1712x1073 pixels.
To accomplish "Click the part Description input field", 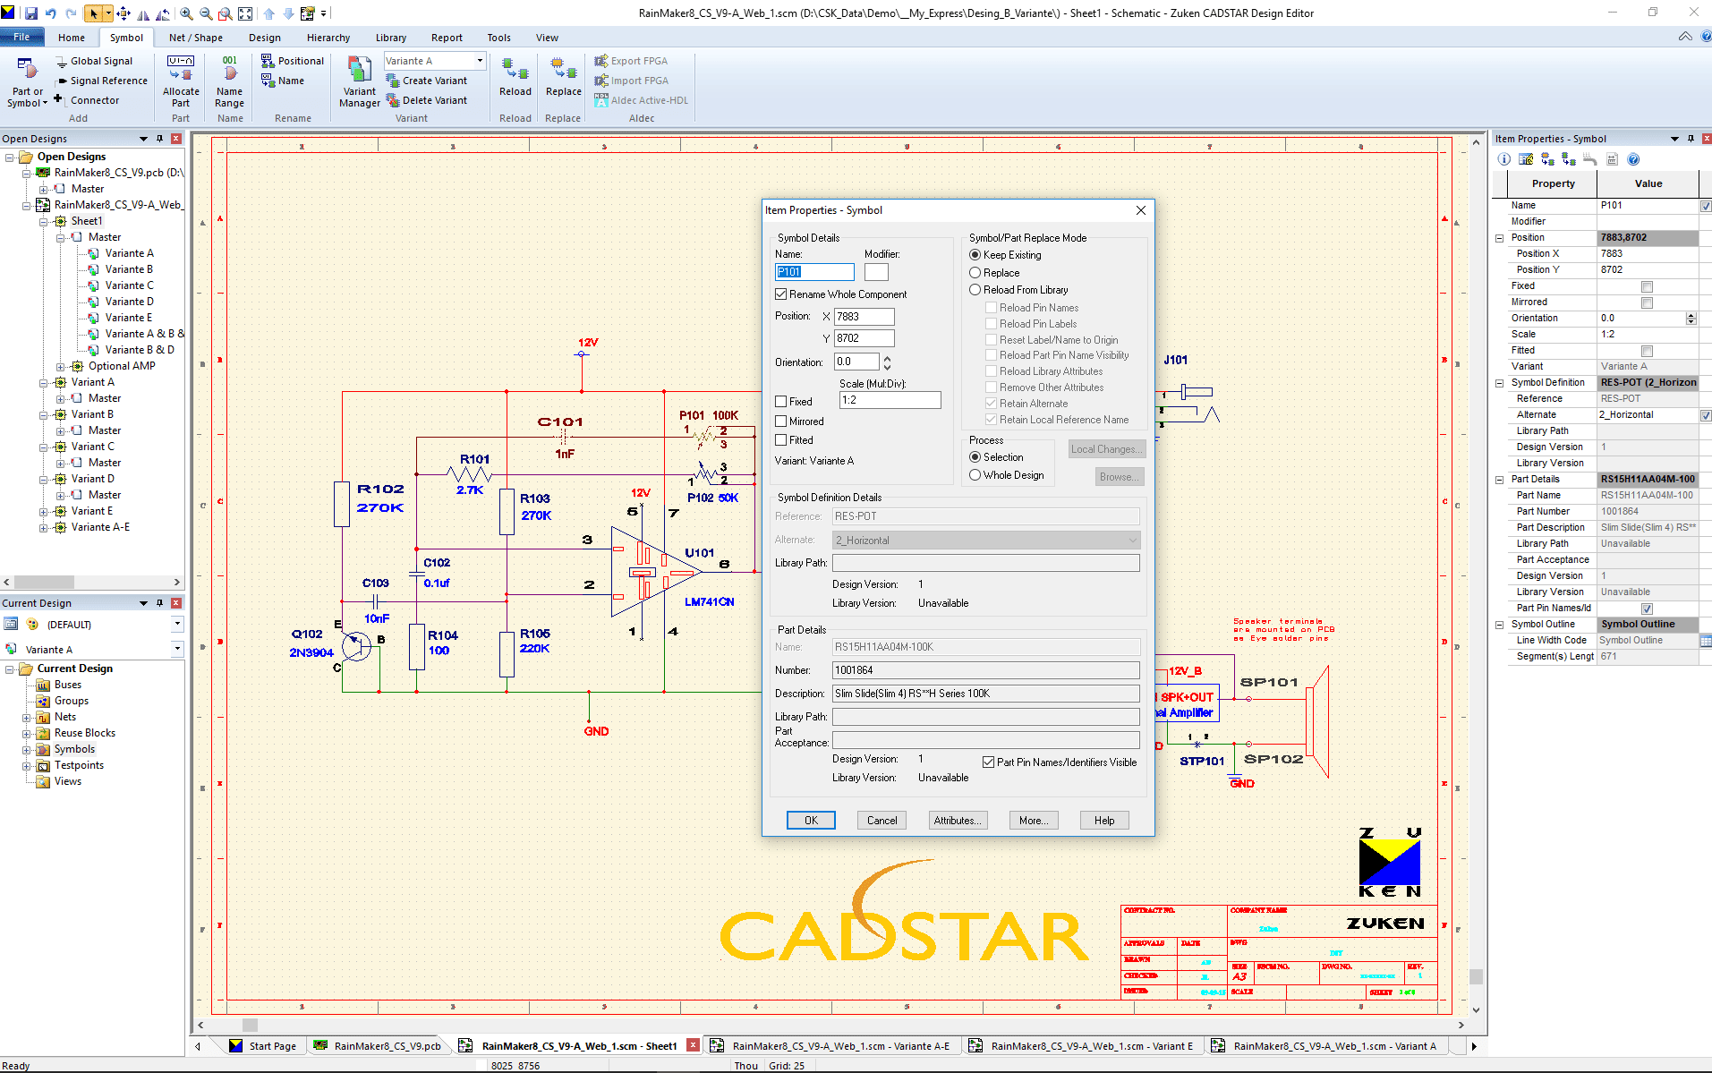I will pyautogui.click(x=986, y=694).
